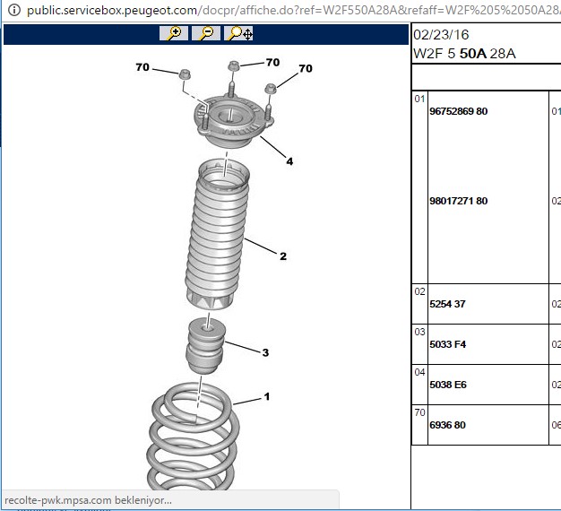Click the zoom and pan magnifier icon
The image size is (561, 511).
pyautogui.click(x=238, y=33)
